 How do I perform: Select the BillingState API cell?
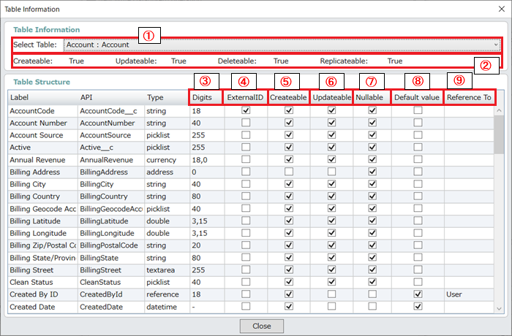[x=111, y=258]
